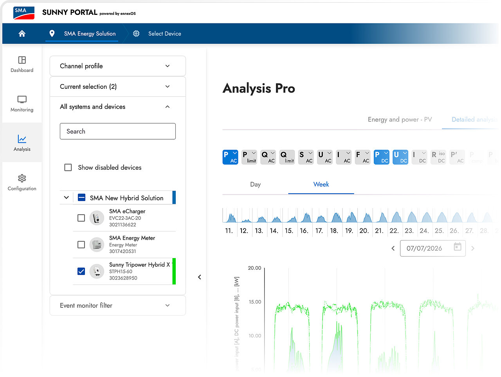Viewport: 501px width, 377px height.
Task: Check the SMA Energy Meter checkbox
Action: pyautogui.click(x=81, y=244)
